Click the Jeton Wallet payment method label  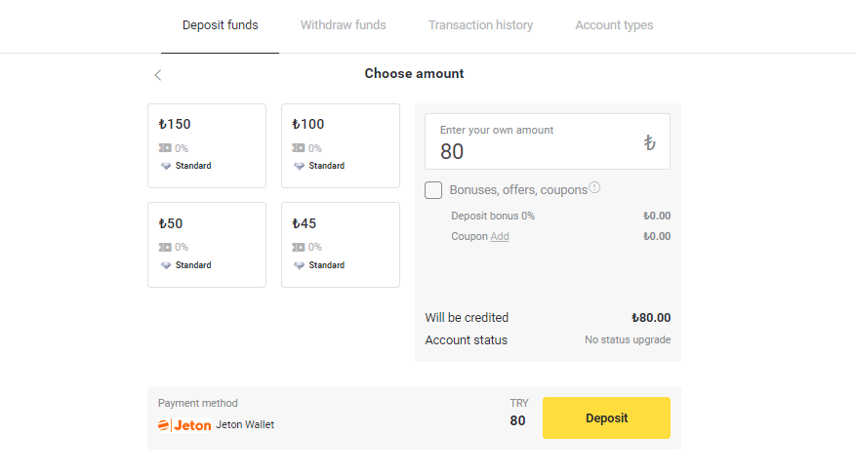pos(245,424)
